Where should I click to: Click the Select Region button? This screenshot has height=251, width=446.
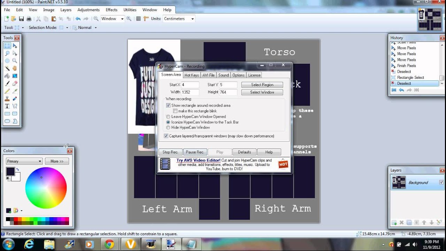click(262, 85)
